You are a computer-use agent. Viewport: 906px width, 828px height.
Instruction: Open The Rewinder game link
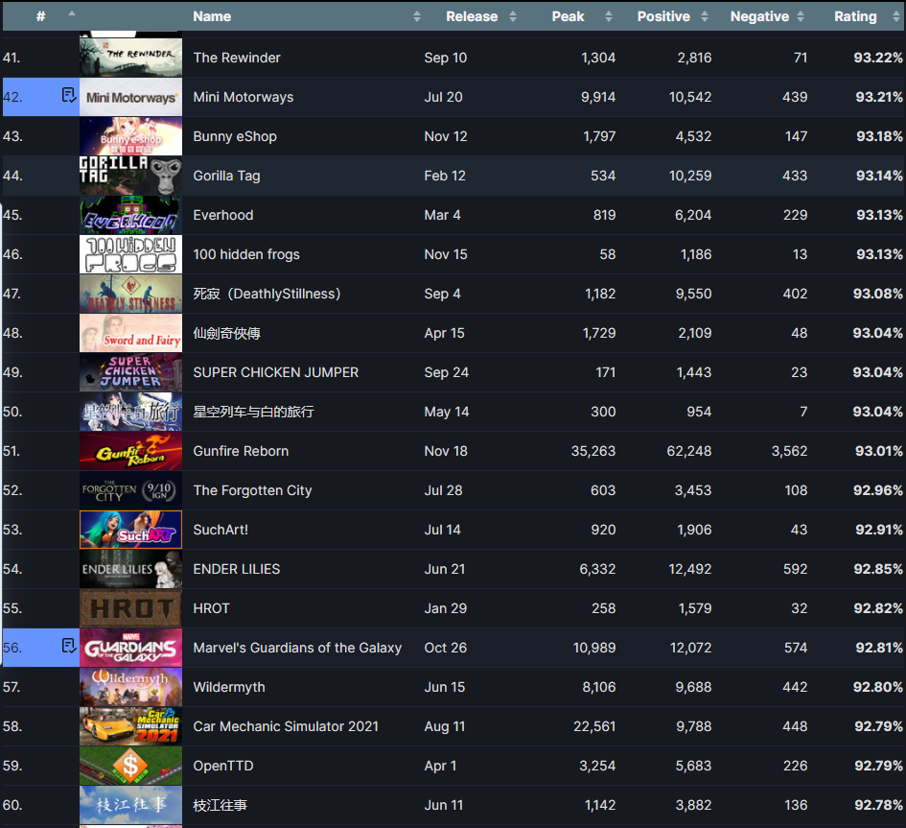point(237,58)
